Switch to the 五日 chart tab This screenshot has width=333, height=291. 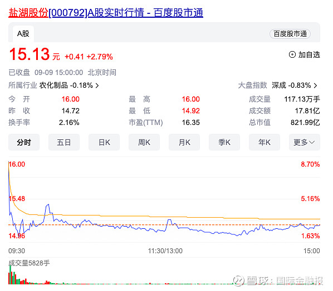pos(64,142)
